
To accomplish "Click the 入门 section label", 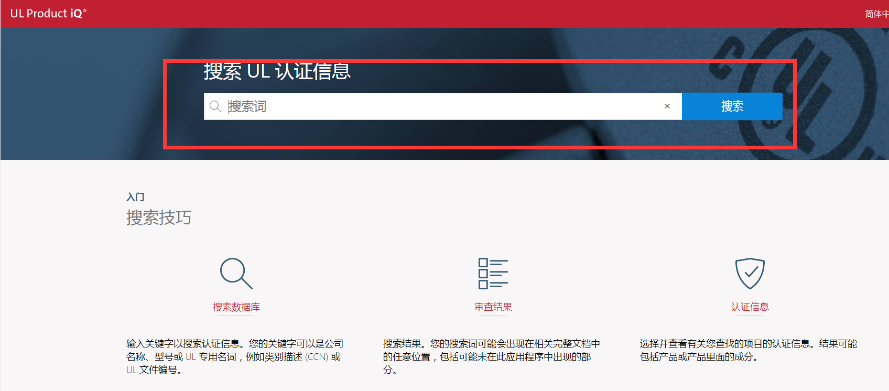I will [135, 197].
